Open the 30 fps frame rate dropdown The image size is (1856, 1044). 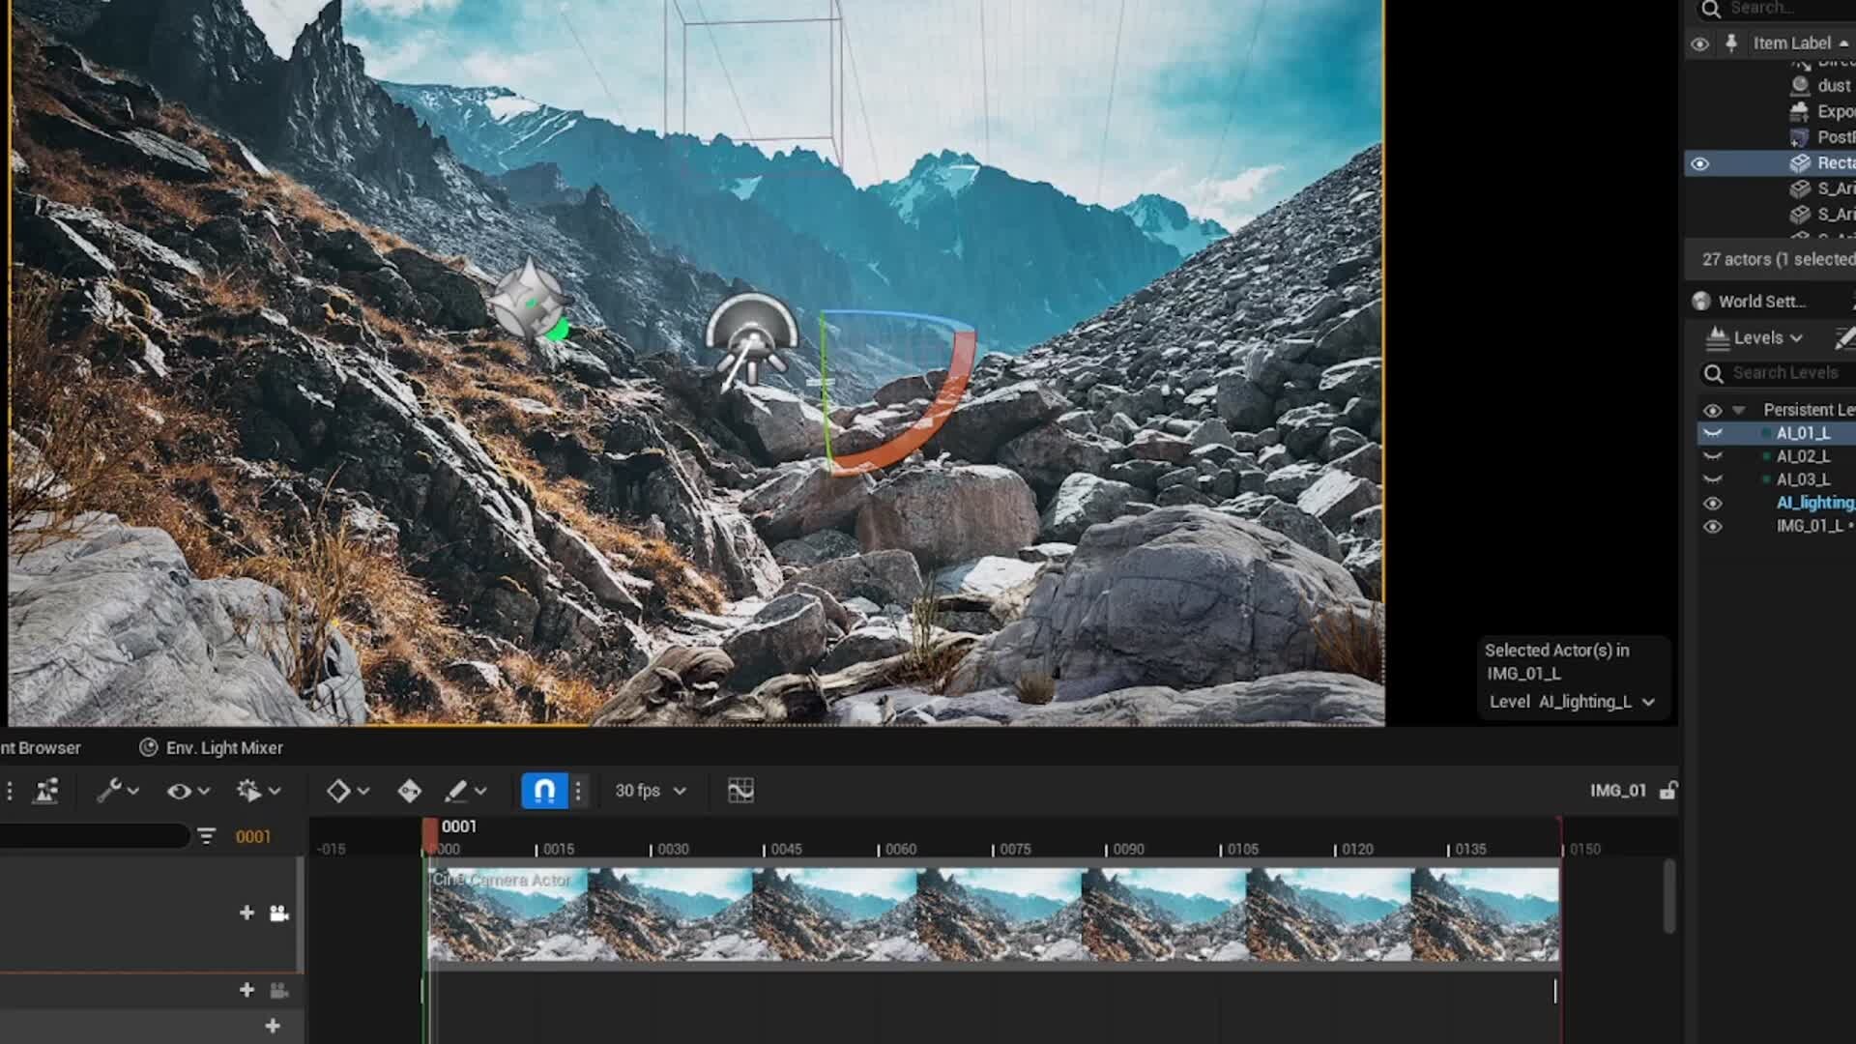pyautogui.click(x=651, y=791)
